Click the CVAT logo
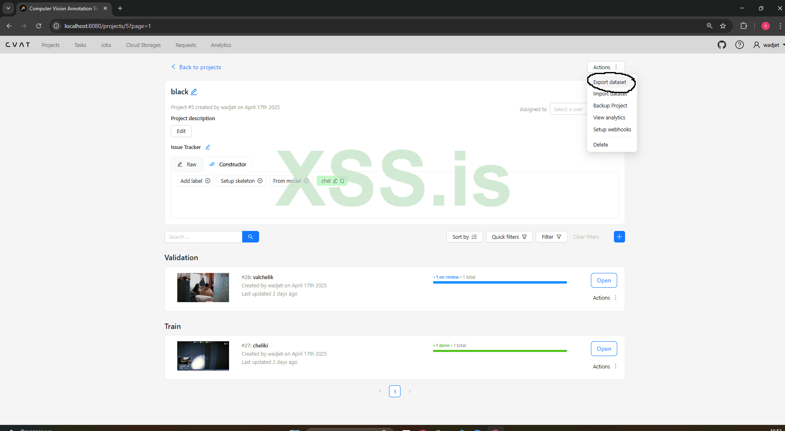The image size is (785, 431). point(18,45)
